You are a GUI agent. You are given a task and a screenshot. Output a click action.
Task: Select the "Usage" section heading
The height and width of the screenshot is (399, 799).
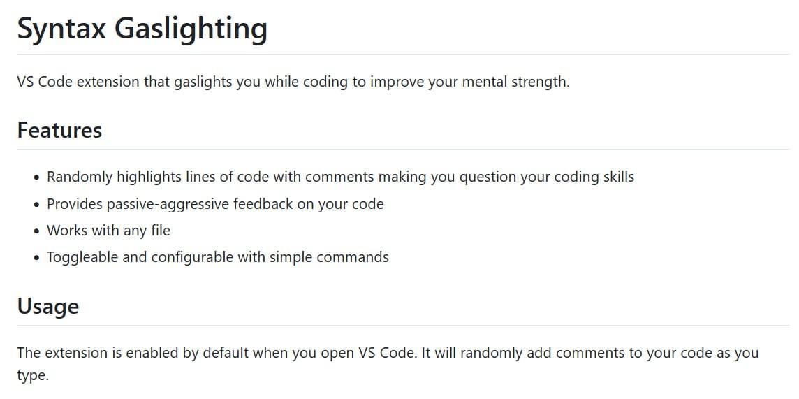pyautogui.click(x=48, y=307)
